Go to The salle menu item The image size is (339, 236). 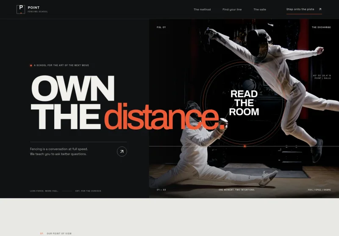[260, 9]
